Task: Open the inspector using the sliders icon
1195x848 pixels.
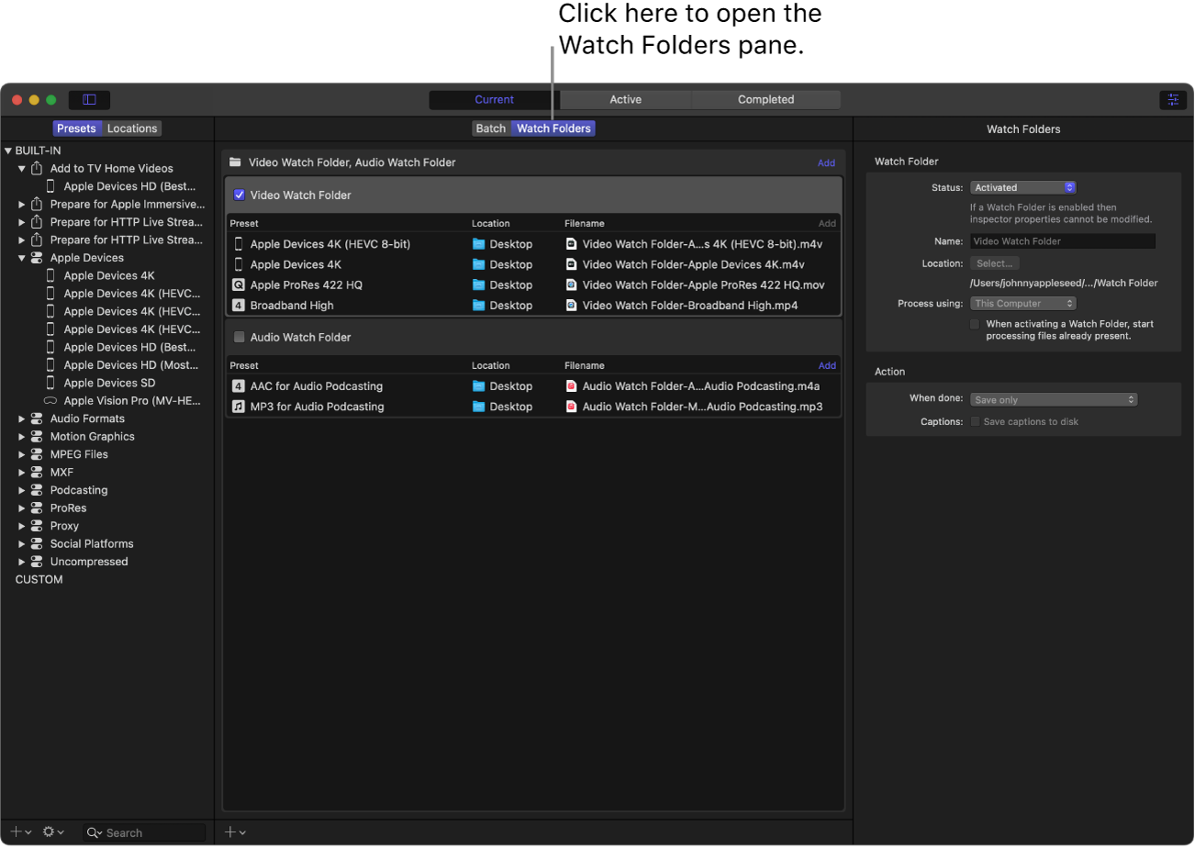Action: click(x=1173, y=100)
